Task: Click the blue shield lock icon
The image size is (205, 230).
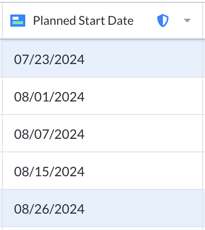Action: point(163,21)
